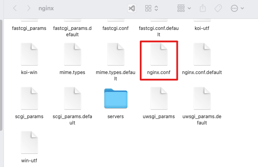Image resolution: width=258 pixels, height=167 pixels.
Task: Select the uwsgi_params.default file icon
Action: (202, 98)
